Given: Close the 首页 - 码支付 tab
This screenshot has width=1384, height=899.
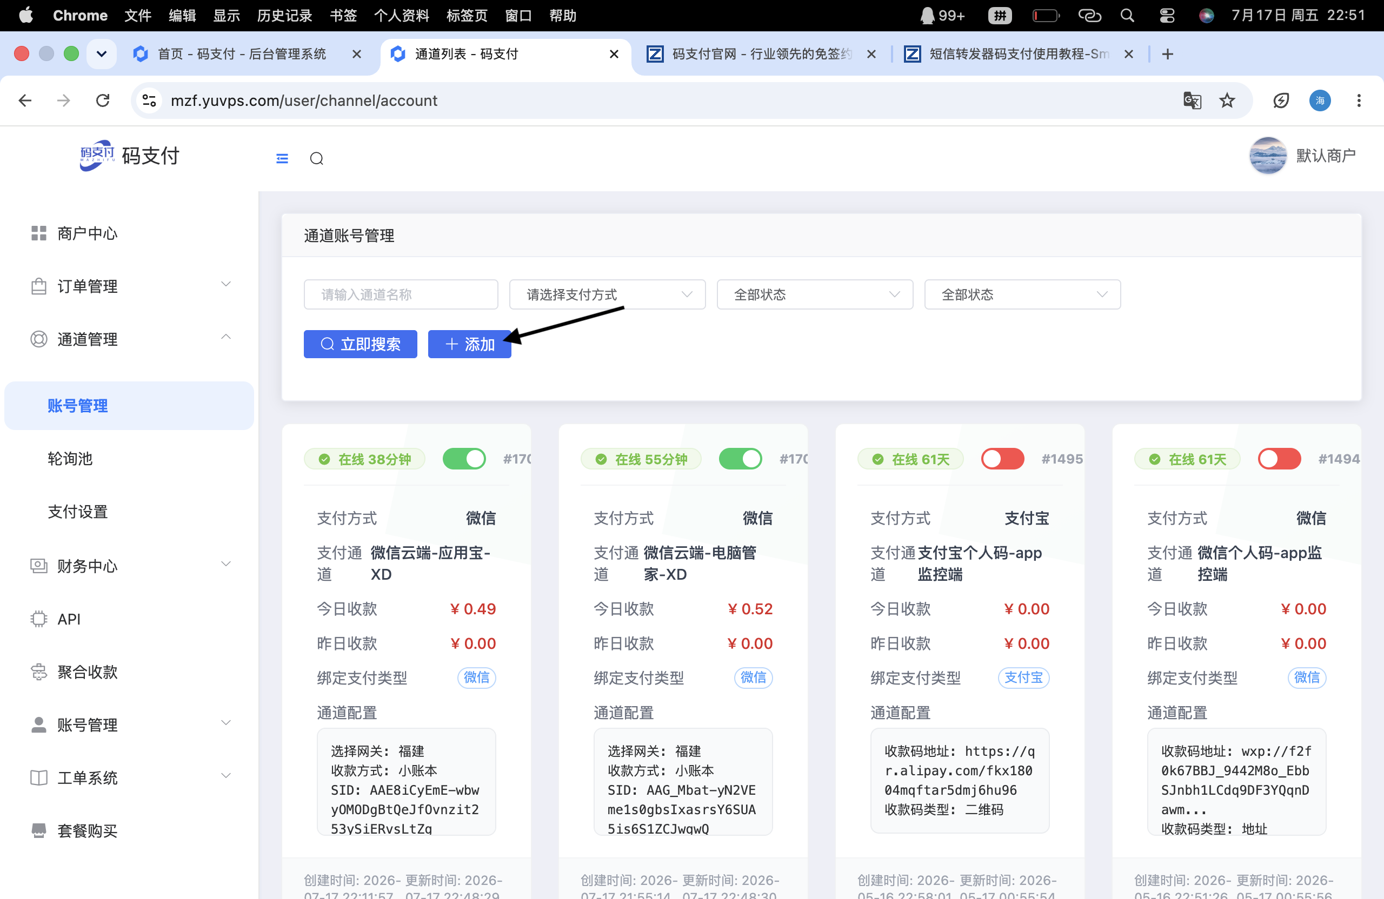Looking at the screenshot, I should pos(356,54).
